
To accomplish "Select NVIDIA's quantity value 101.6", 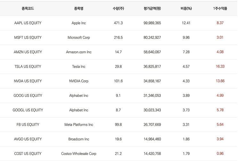I will (118, 81).
